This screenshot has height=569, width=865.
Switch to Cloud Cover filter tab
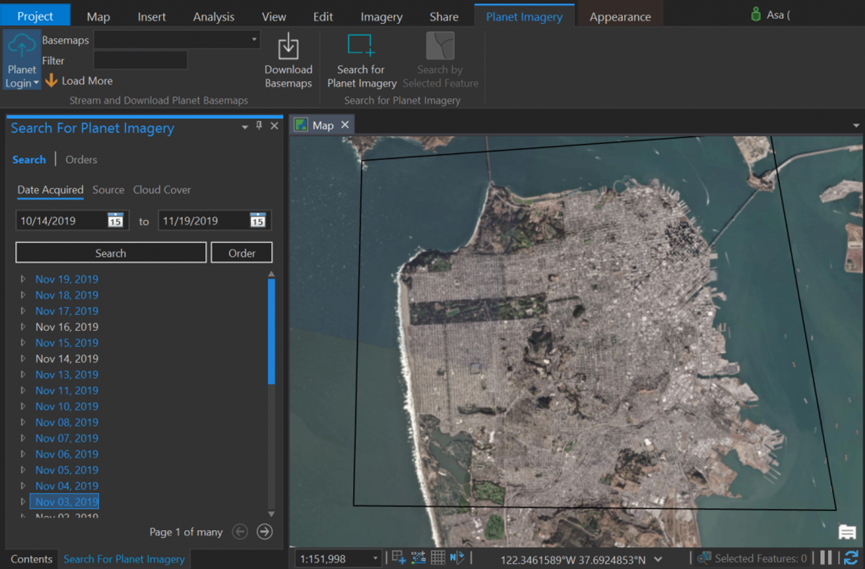162,190
